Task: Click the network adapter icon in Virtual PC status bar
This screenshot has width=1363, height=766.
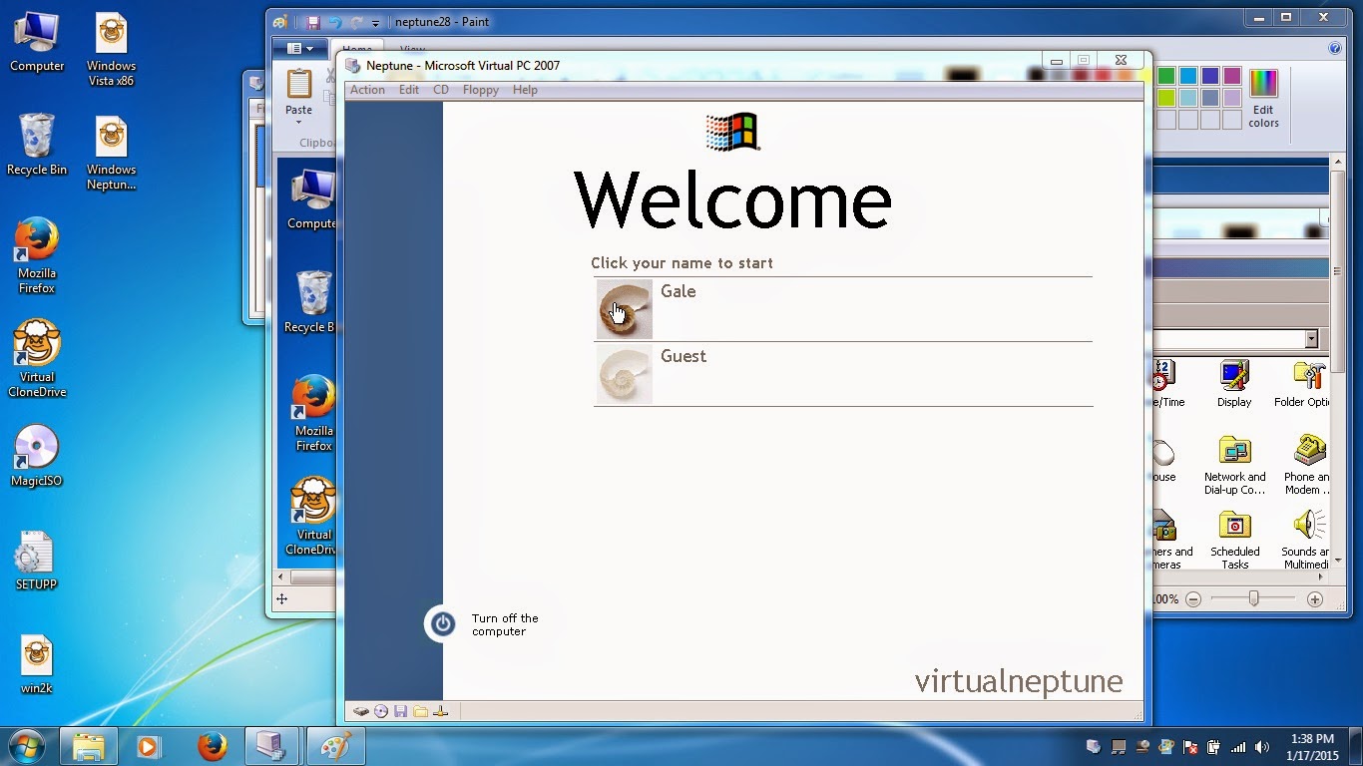Action: 441,711
